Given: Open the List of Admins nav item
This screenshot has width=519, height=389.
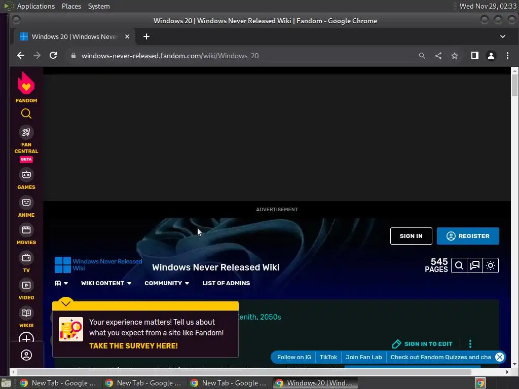Looking at the screenshot, I should 226,283.
